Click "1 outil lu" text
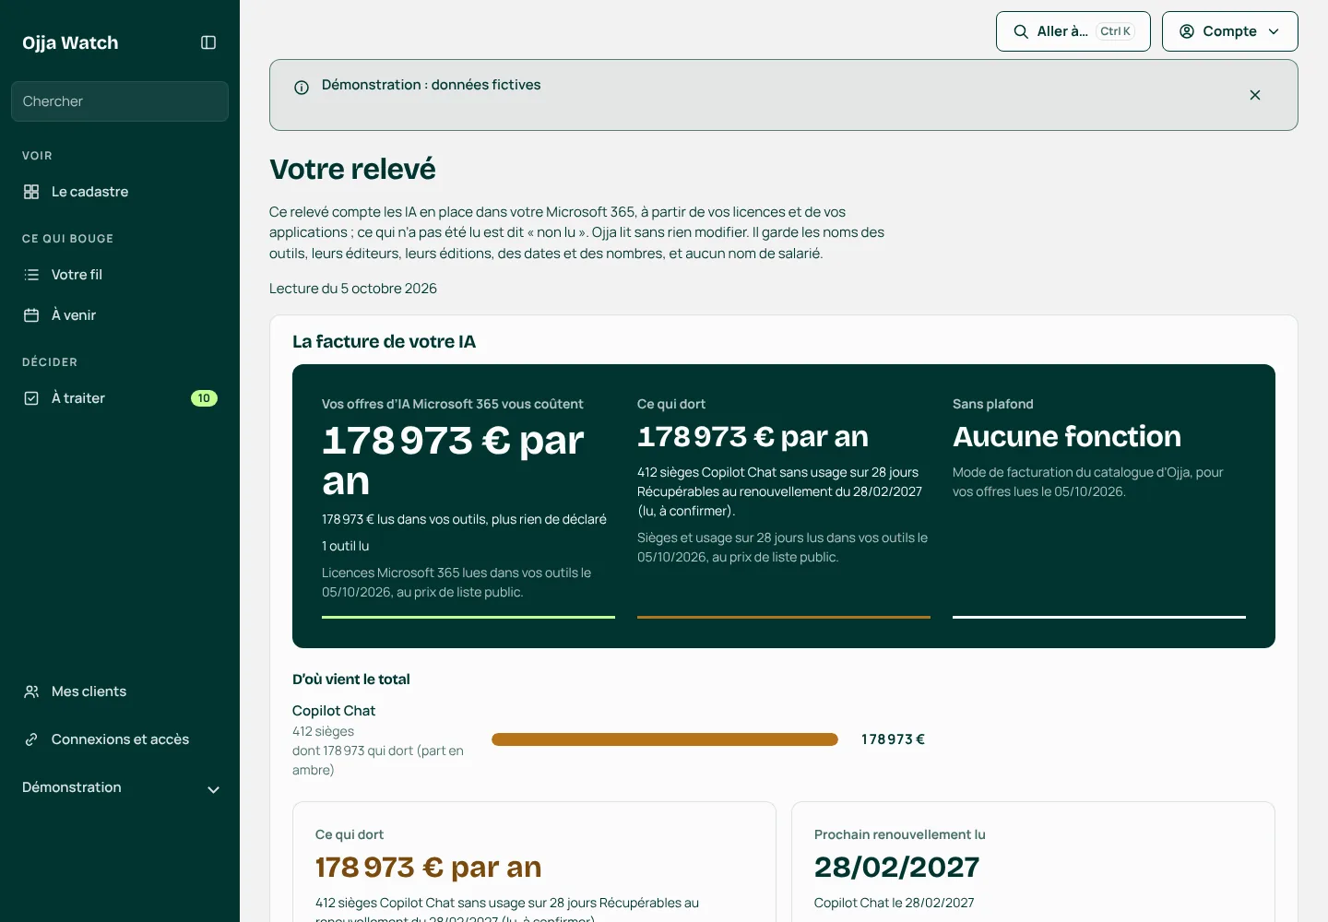The height and width of the screenshot is (922, 1328). 346,546
